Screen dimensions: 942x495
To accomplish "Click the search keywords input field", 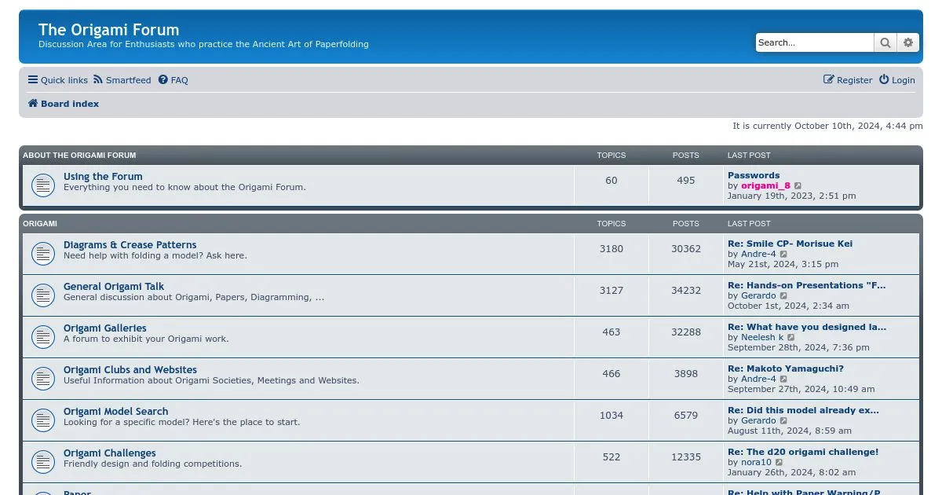I will pyautogui.click(x=815, y=42).
